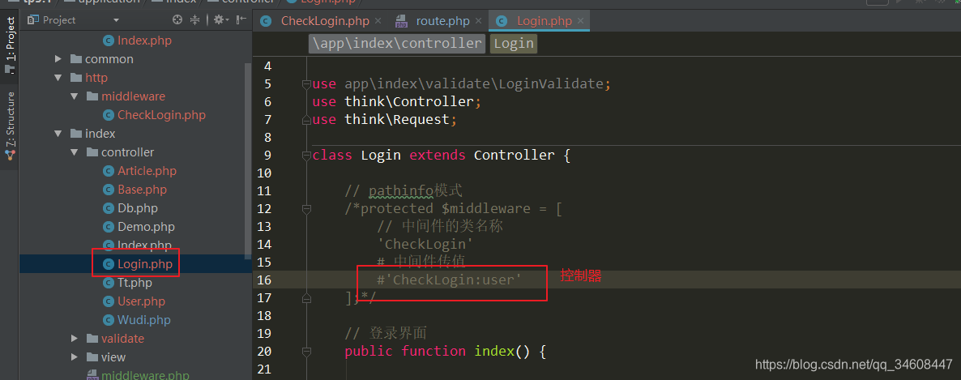The width and height of the screenshot is (961, 380).
Task: Click the LoginValidate text on line 5
Action: coord(551,84)
